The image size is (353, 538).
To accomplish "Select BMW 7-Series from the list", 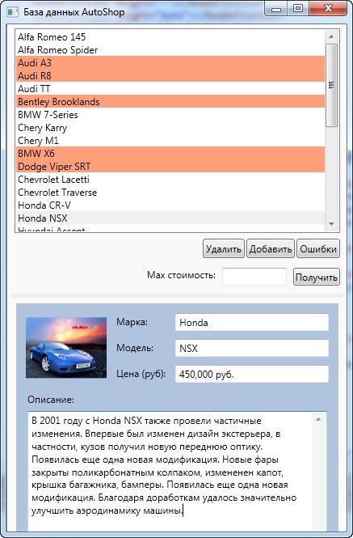I will point(170,114).
